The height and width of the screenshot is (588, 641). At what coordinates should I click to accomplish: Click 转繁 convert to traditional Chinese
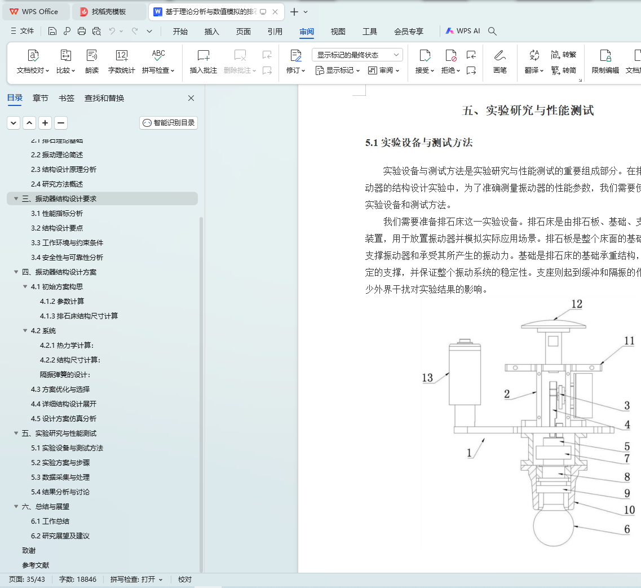click(x=564, y=55)
